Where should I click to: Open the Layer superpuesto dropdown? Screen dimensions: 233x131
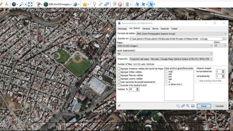click(165, 53)
